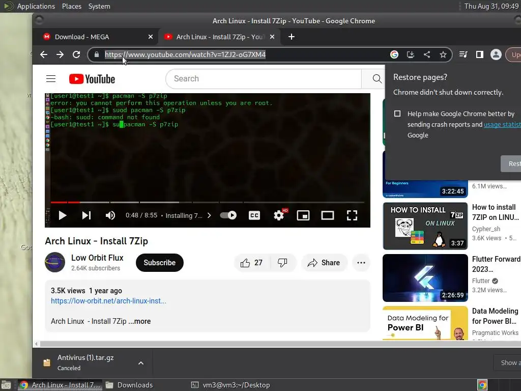Toggle Chrome side panel icon
Viewport: 521px width, 391px height.
click(x=479, y=54)
